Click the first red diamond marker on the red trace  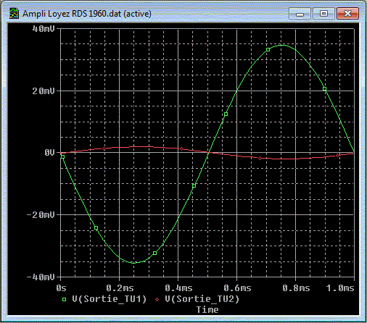point(104,148)
